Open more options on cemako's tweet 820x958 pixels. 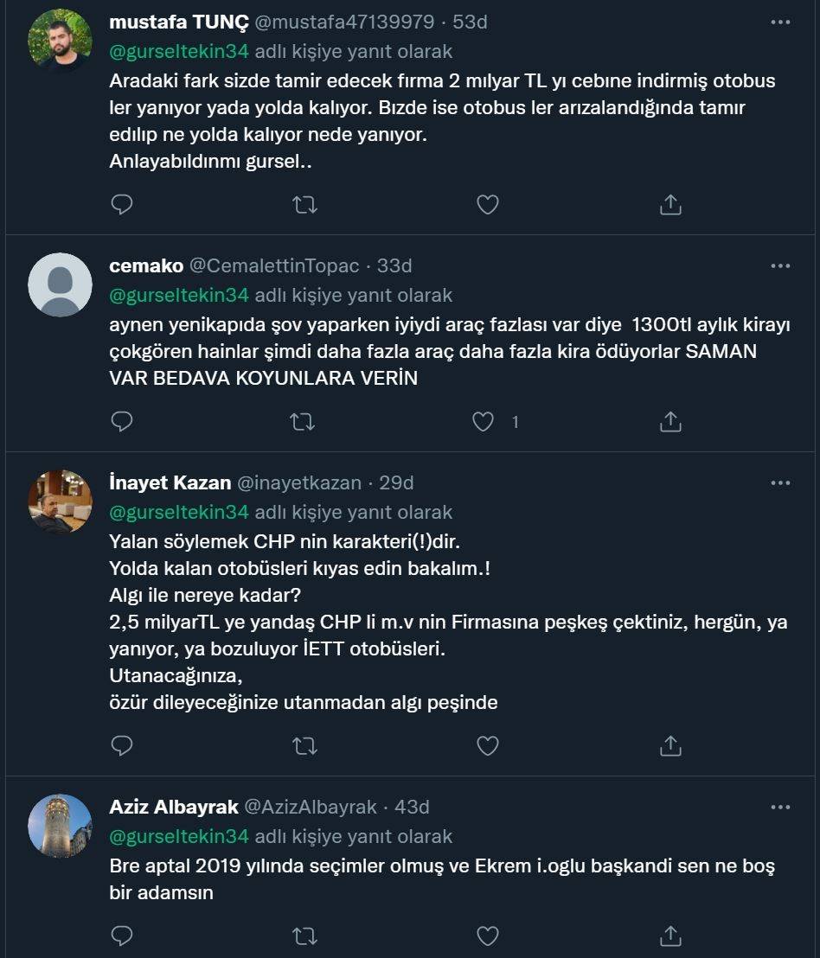click(x=780, y=265)
